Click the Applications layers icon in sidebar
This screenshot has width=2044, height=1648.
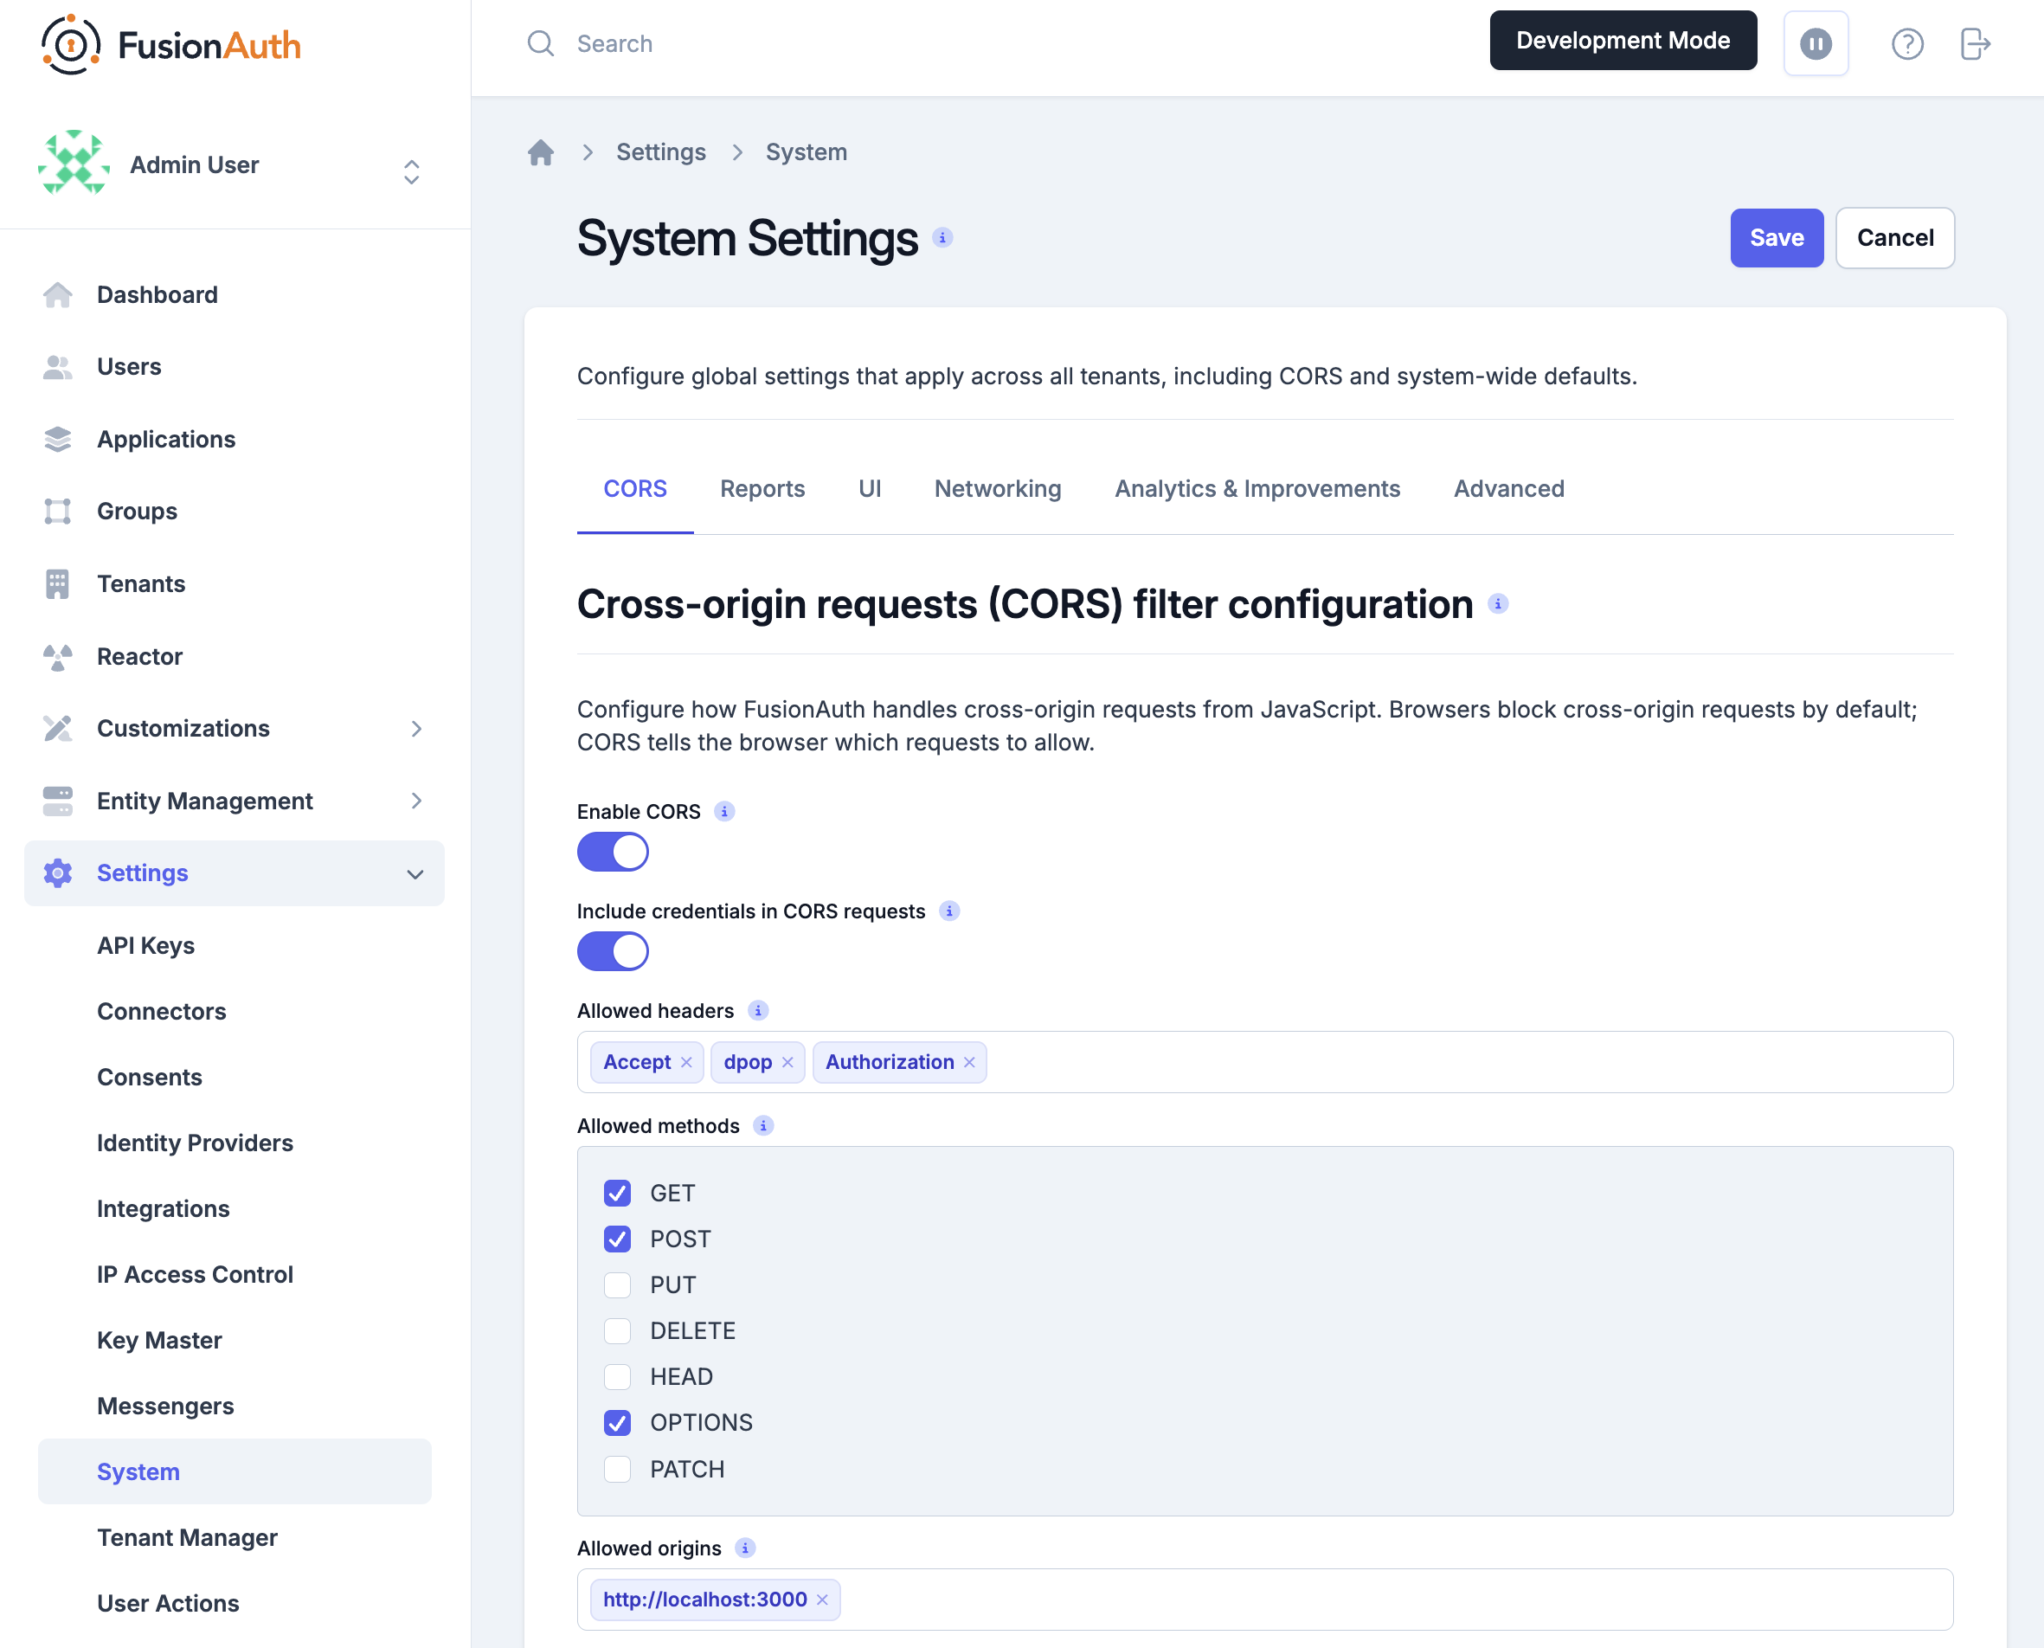tap(58, 439)
